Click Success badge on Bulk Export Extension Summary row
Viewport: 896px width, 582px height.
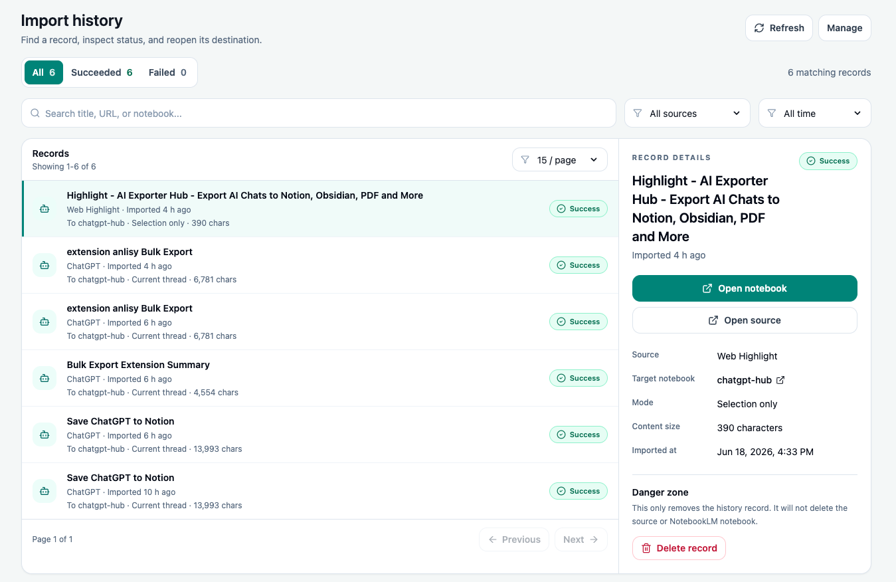(x=578, y=378)
